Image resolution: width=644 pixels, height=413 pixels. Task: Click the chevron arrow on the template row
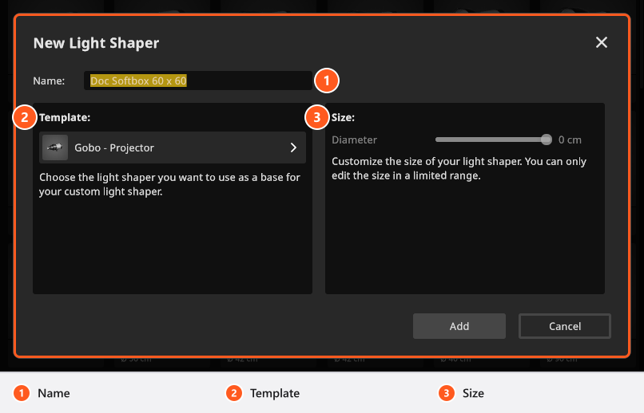point(293,147)
